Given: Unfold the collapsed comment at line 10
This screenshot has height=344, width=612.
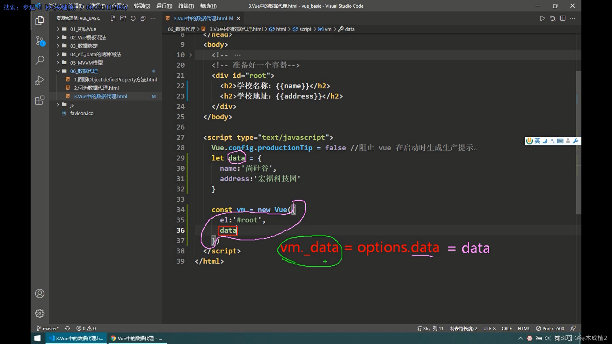Looking at the screenshot, I should [x=190, y=55].
